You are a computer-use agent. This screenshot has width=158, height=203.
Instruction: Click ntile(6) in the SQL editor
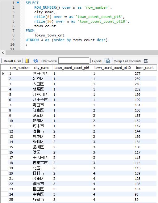tap(43, 17)
